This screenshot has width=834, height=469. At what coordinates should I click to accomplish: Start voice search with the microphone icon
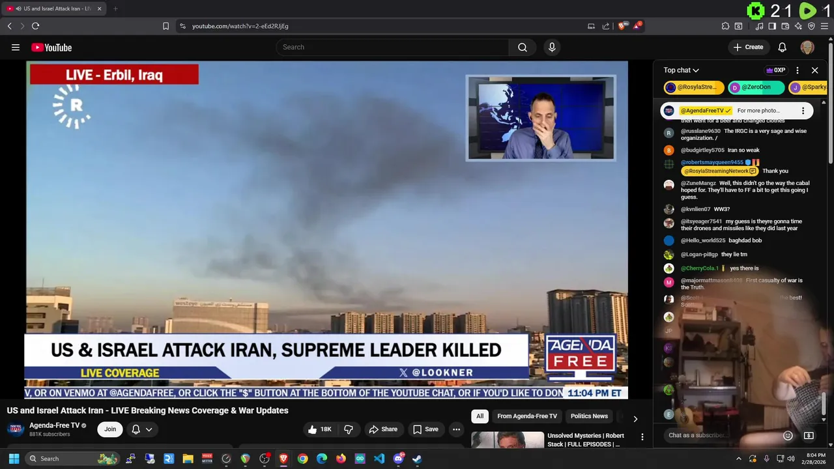point(552,47)
